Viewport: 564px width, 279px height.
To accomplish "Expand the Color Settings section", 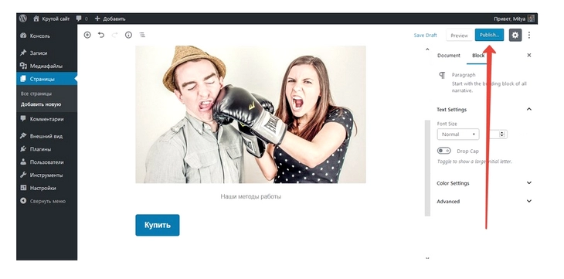I will point(484,183).
